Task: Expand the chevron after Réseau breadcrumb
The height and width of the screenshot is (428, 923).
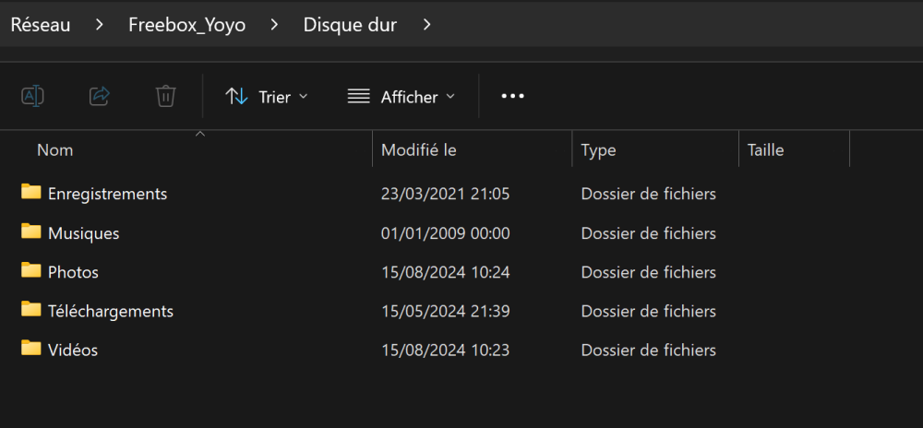Action: coord(100,25)
